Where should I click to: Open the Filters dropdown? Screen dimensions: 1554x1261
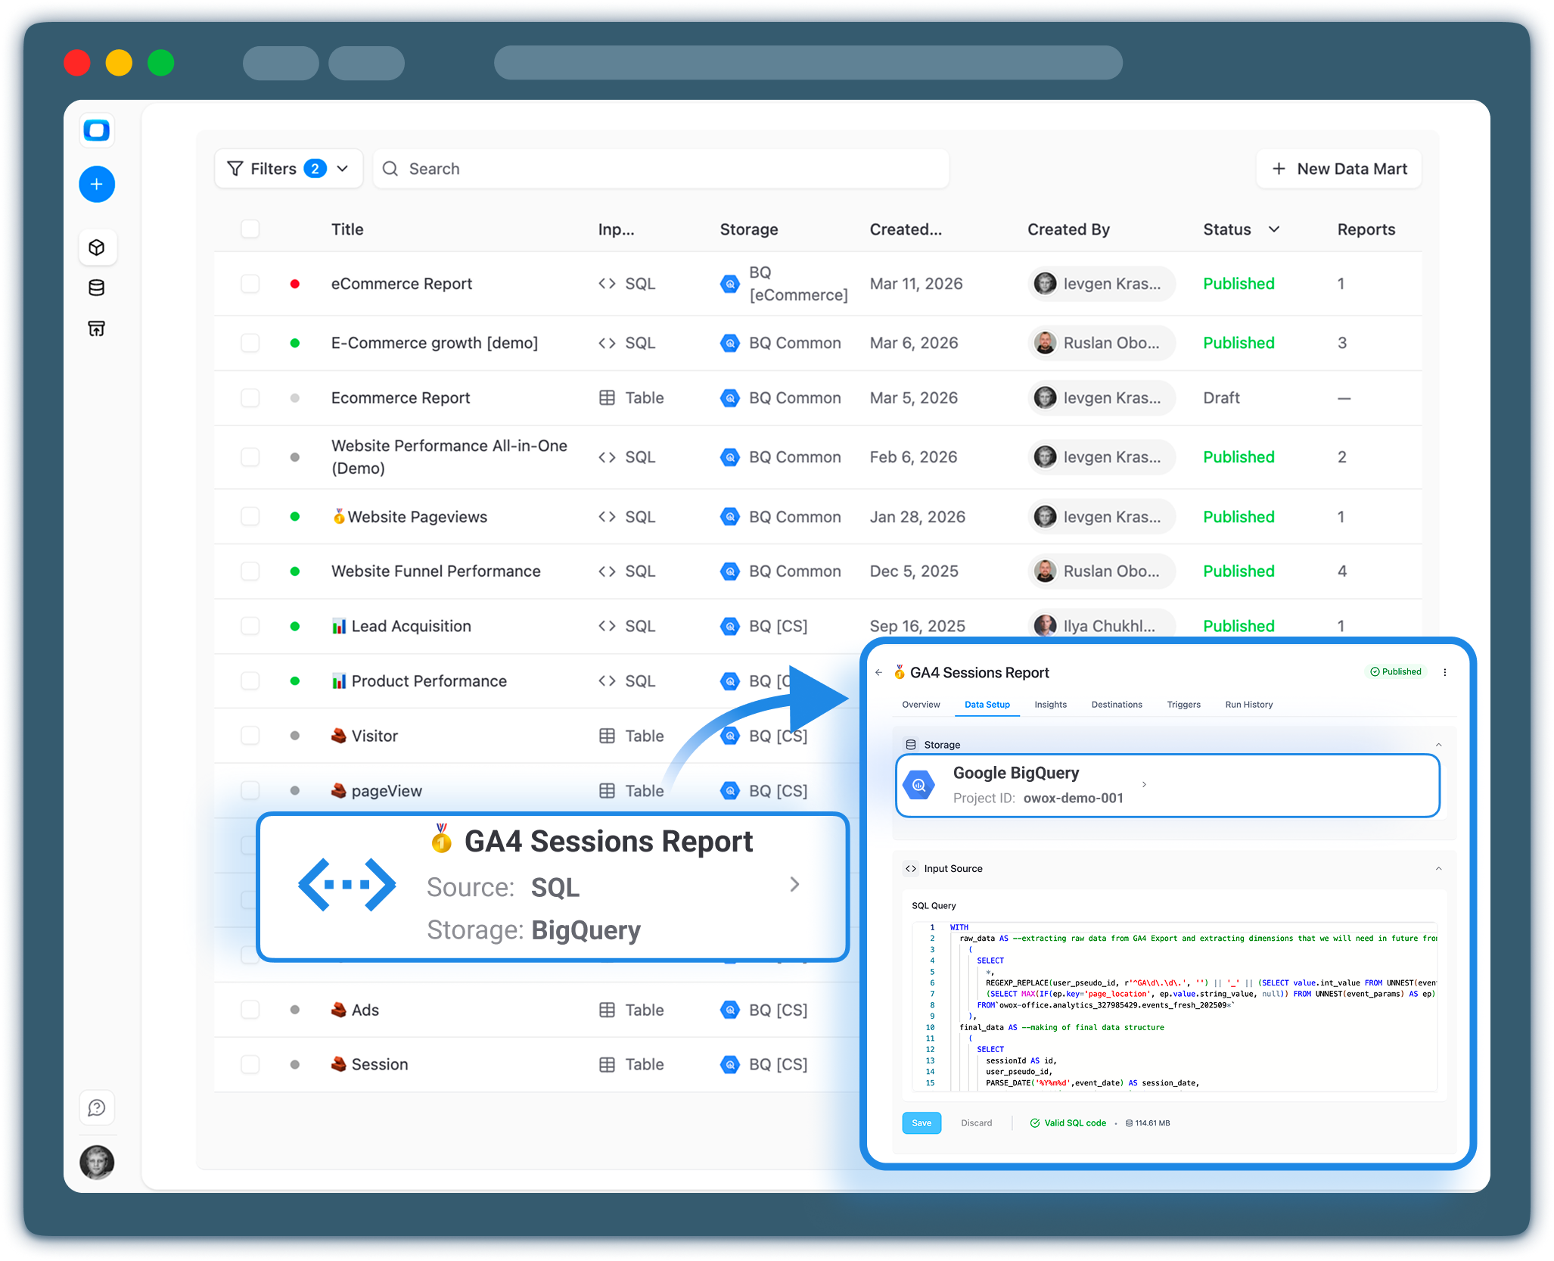(288, 169)
